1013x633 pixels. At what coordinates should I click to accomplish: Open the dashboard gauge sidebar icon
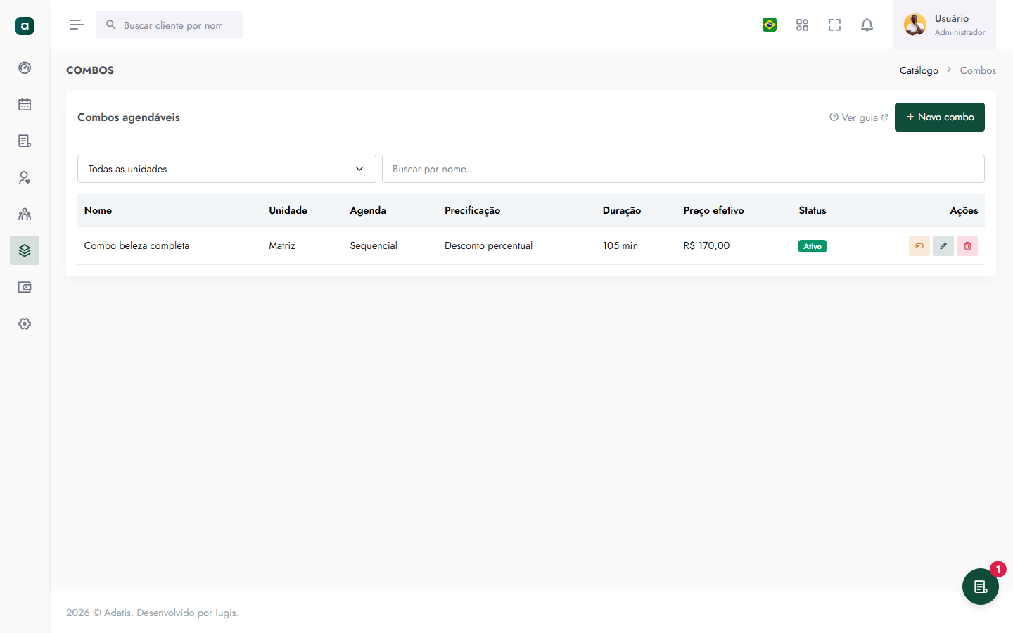click(x=25, y=68)
